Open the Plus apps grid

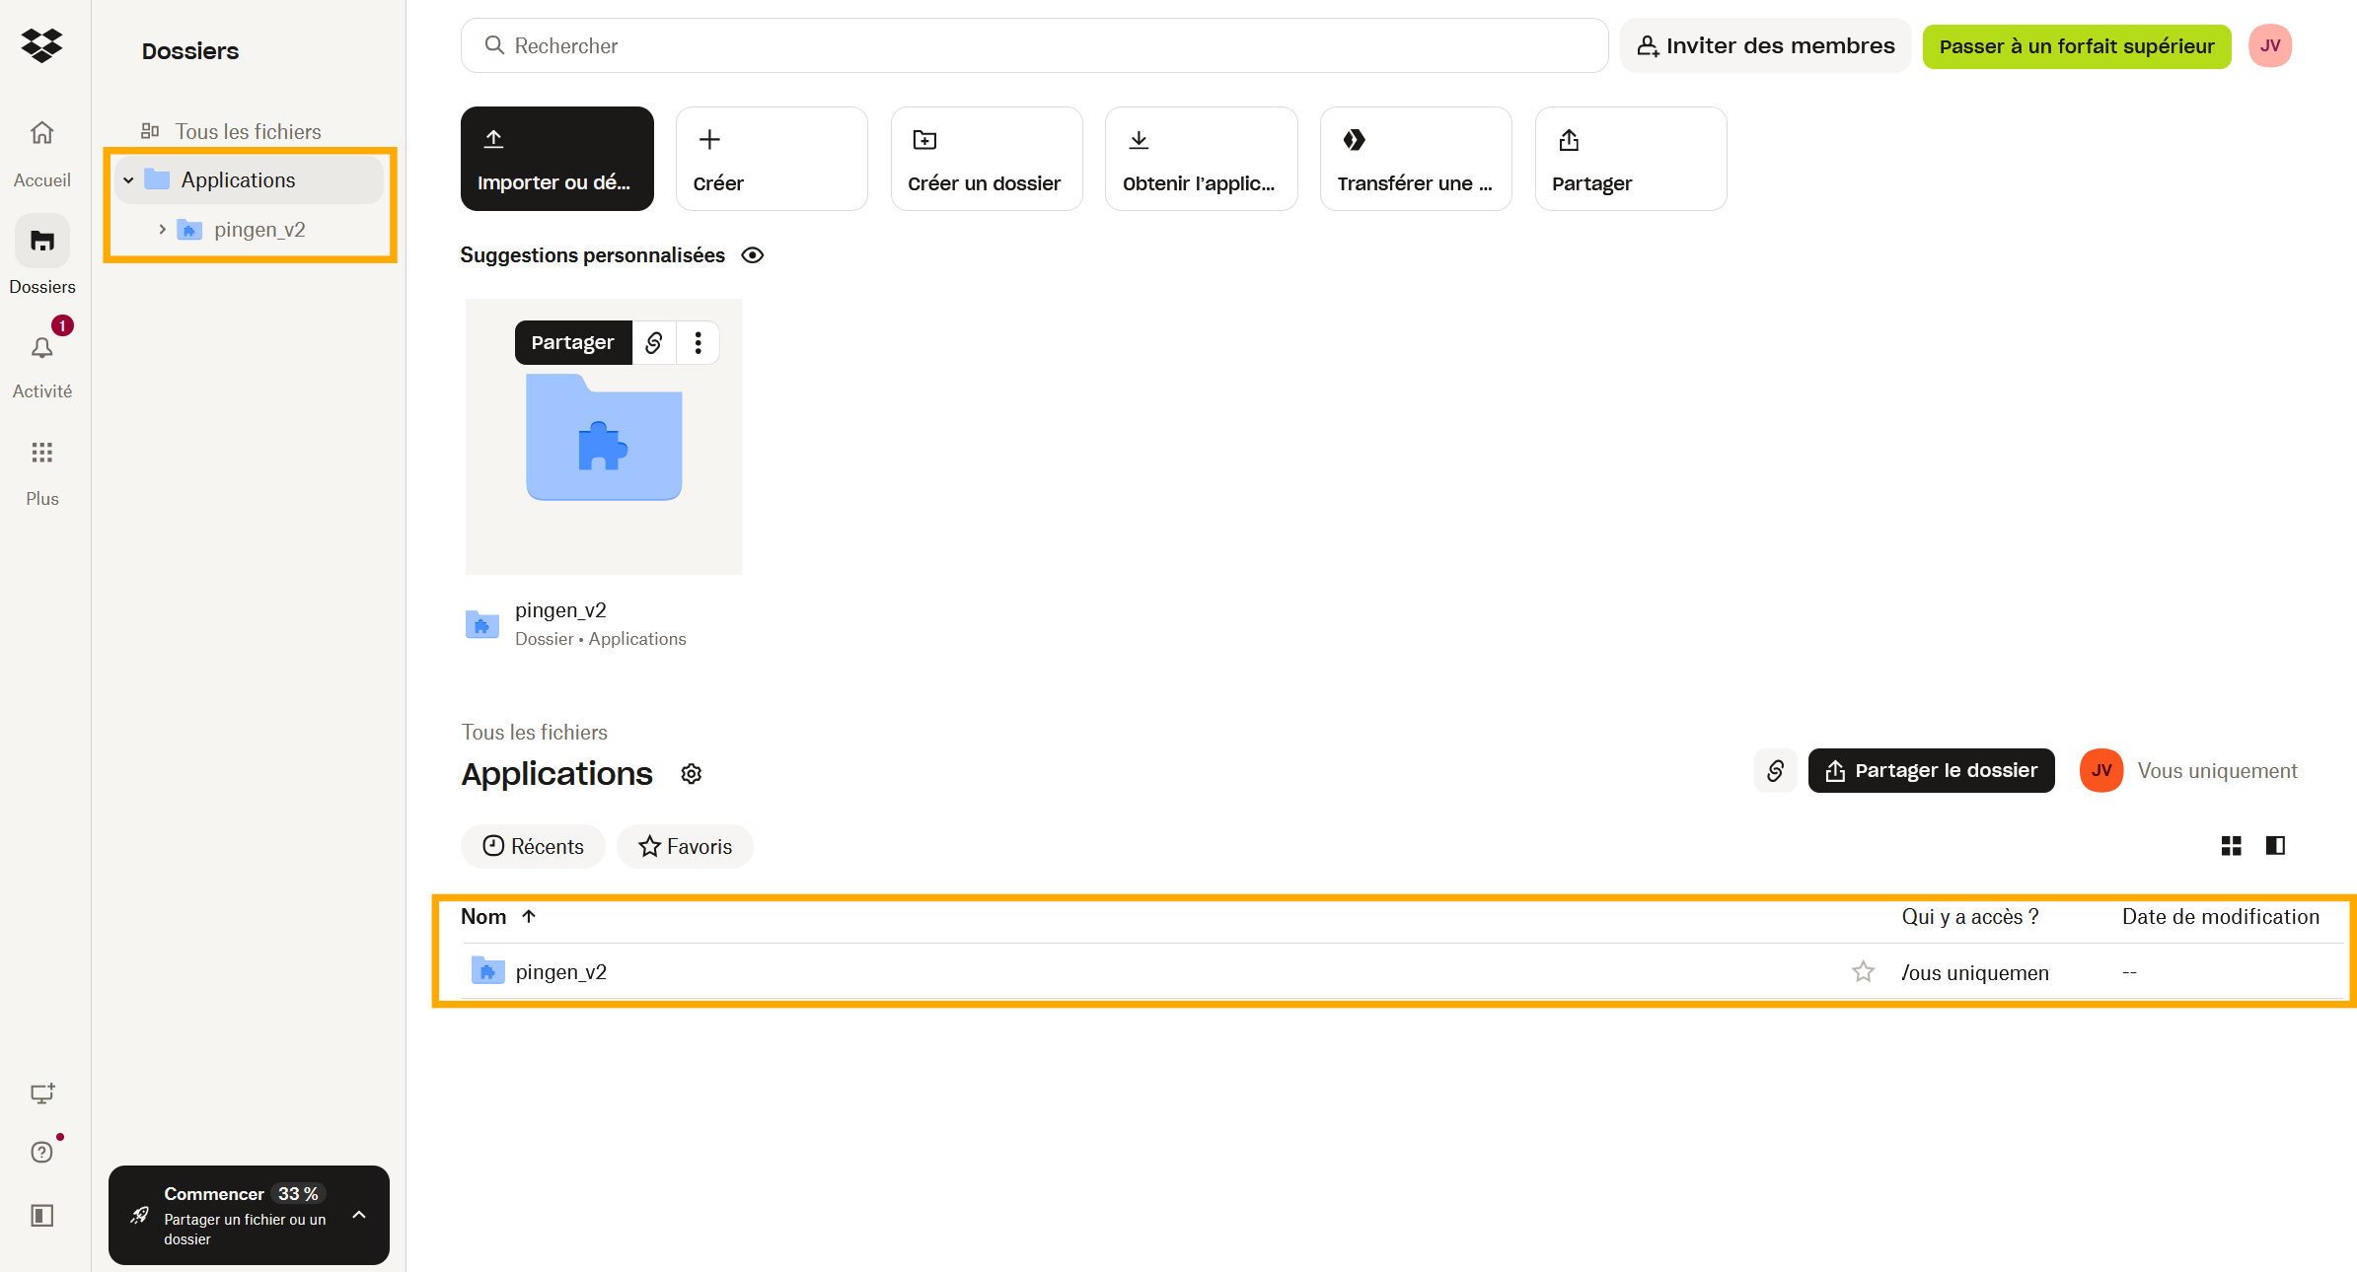pos(41,453)
